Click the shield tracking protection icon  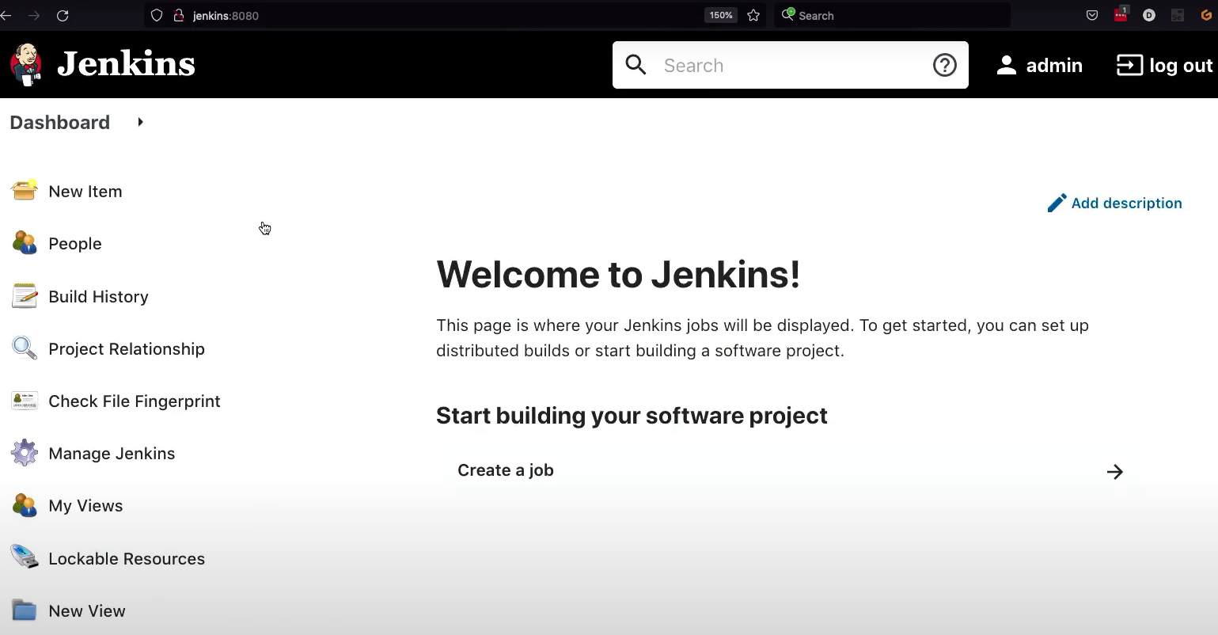(157, 15)
